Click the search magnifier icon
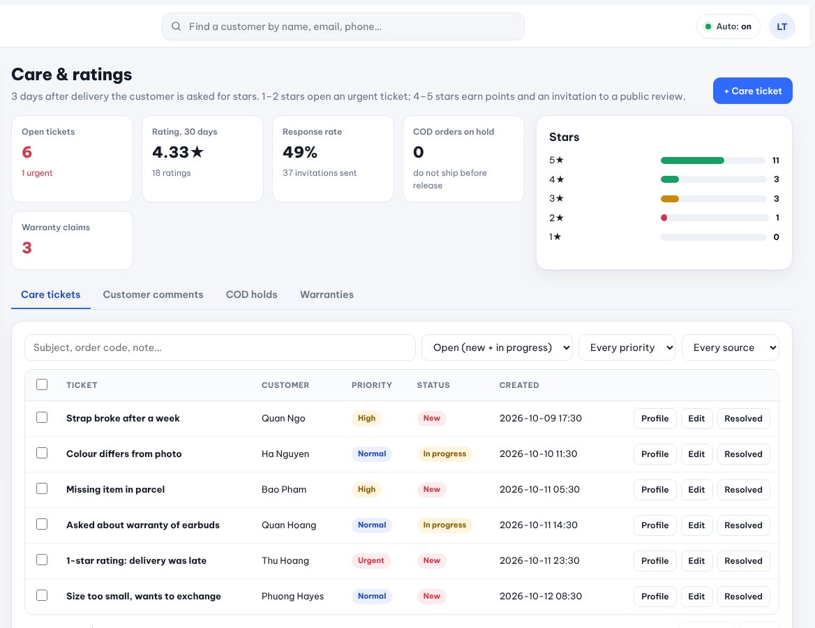 point(177,27)
